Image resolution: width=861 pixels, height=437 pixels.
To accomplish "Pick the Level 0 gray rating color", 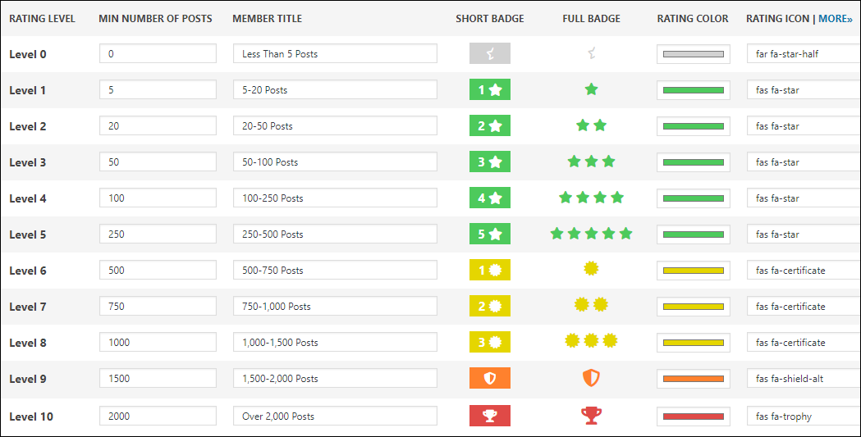I will [693, 54].
